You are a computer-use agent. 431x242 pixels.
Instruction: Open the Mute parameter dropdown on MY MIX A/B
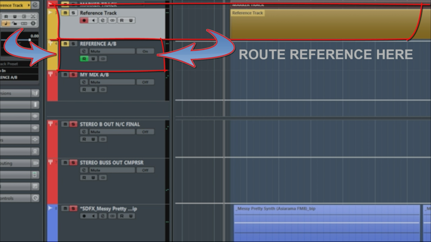pyautogui.click(x=112, y=82)
